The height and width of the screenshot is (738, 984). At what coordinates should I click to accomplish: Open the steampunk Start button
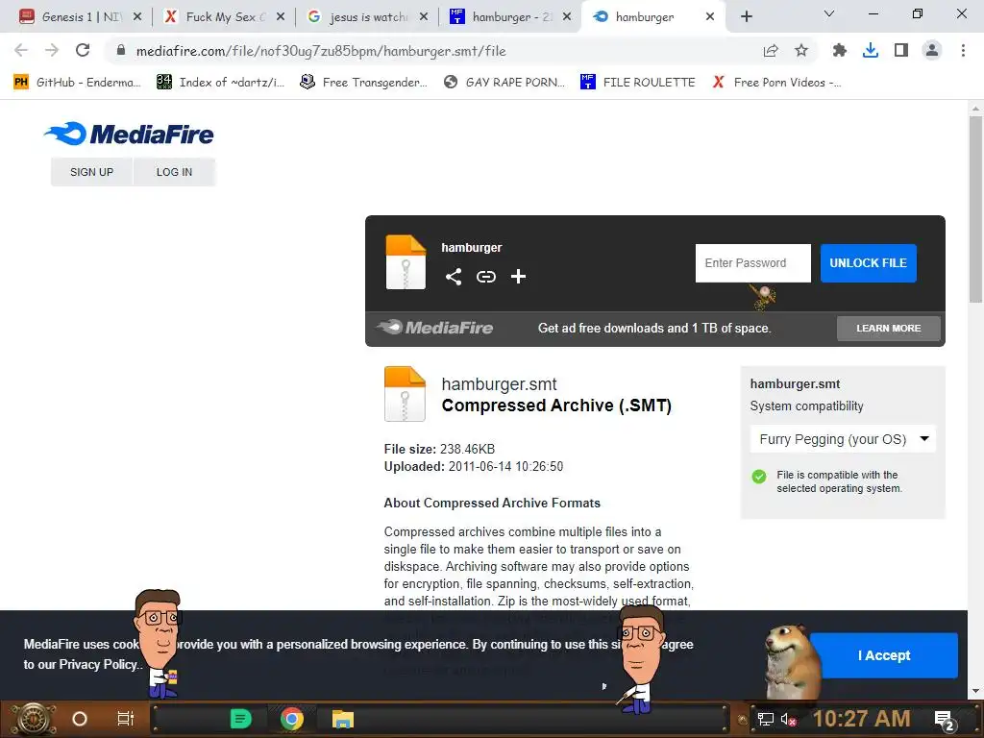(34, 719)
